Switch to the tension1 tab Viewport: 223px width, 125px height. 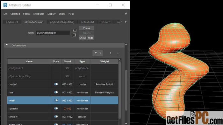coord(105,22)
